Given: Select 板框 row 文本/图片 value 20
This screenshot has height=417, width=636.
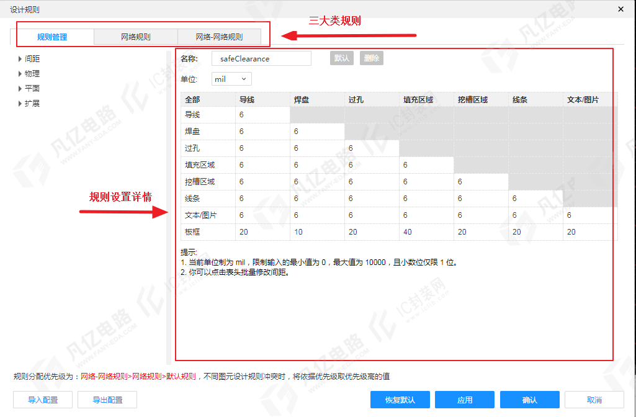Looking at the screenshot, I should pos(590,232).
